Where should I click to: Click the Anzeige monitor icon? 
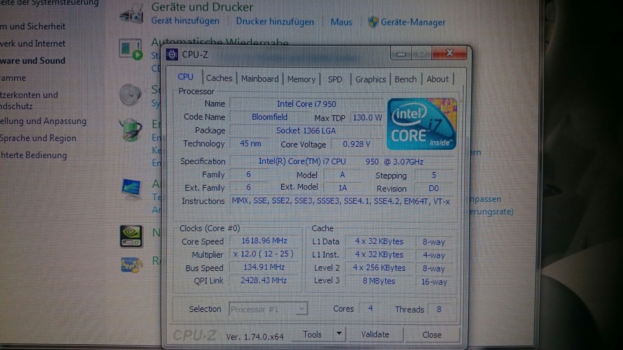click(x=131, y=189)
